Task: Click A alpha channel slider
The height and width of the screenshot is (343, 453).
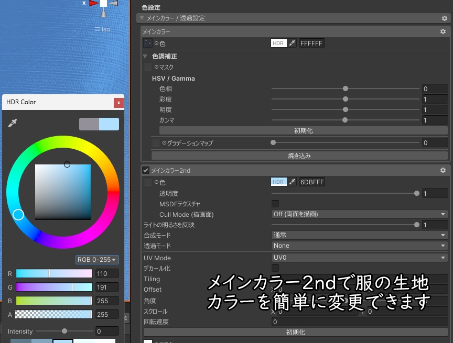Action: [x=54, y=314]
